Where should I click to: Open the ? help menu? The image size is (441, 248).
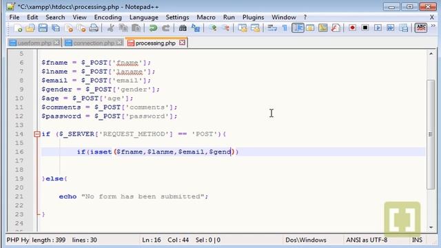click(x=305, y=17)
